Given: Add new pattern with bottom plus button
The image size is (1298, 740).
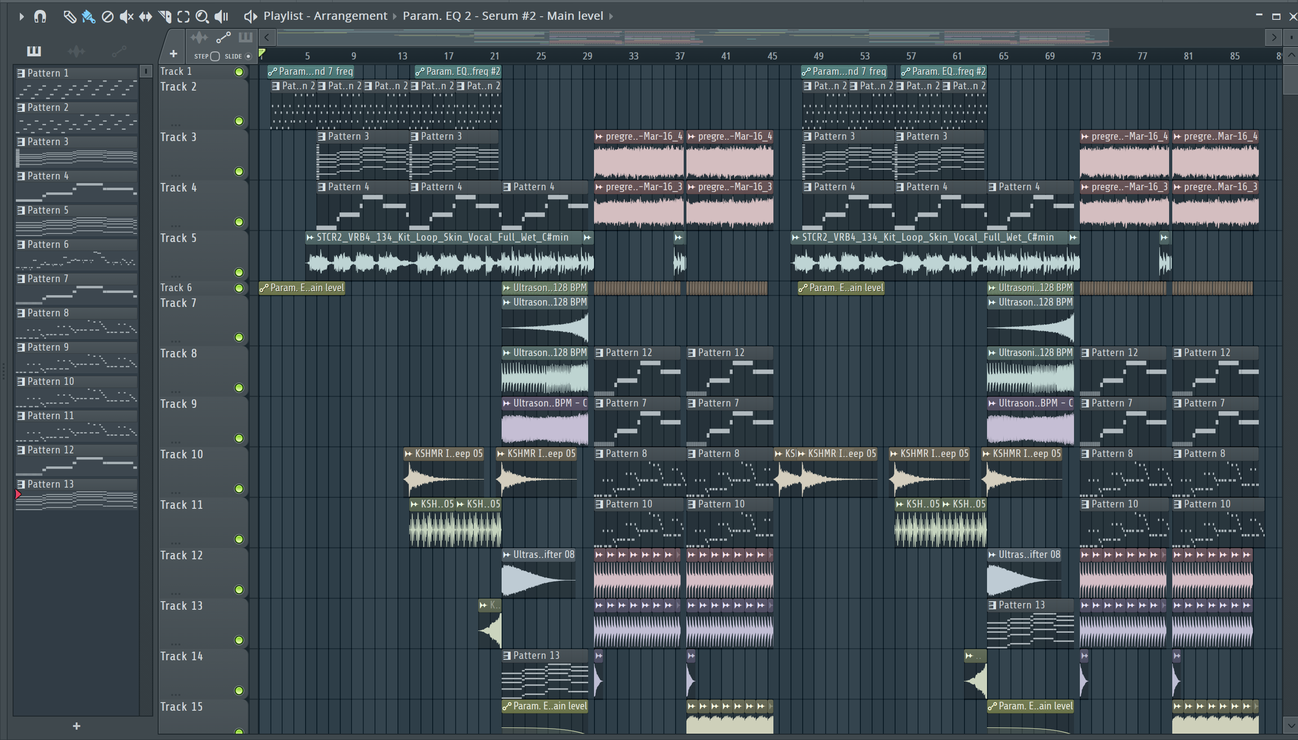Looking at the screenshot, I should [76, 726].
